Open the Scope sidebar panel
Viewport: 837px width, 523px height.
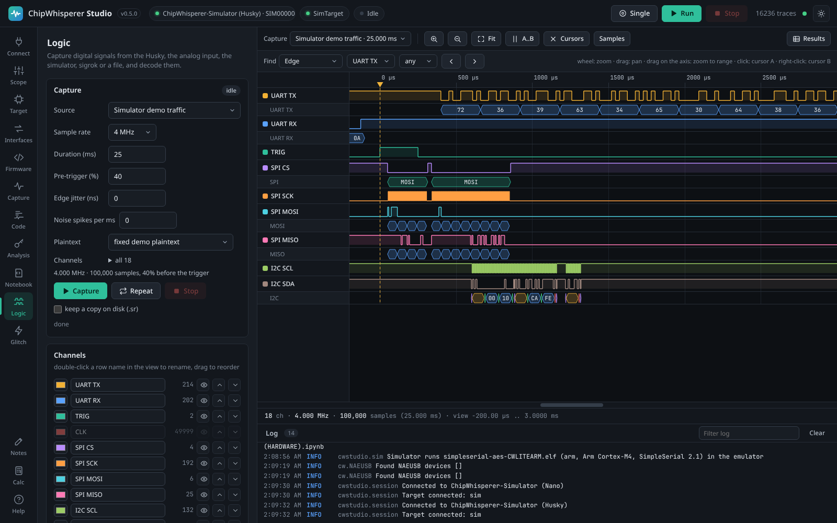point(18,75)
